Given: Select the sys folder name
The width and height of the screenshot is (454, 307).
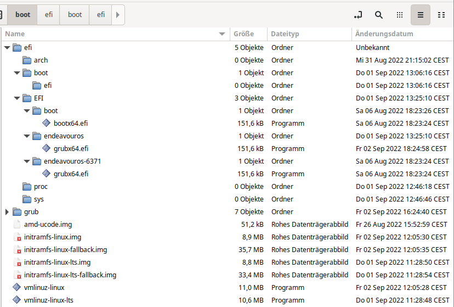Looking at the screenshot, I should tap(39, 199).
